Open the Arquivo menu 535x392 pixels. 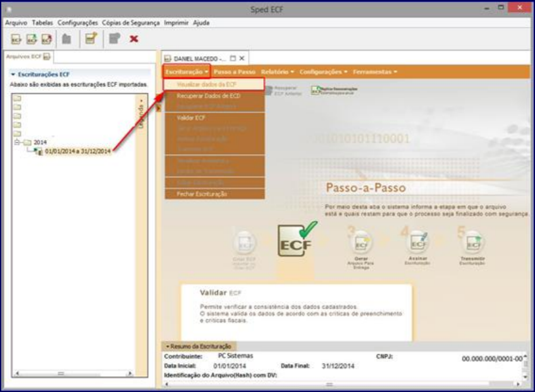[x=16, y=23]
